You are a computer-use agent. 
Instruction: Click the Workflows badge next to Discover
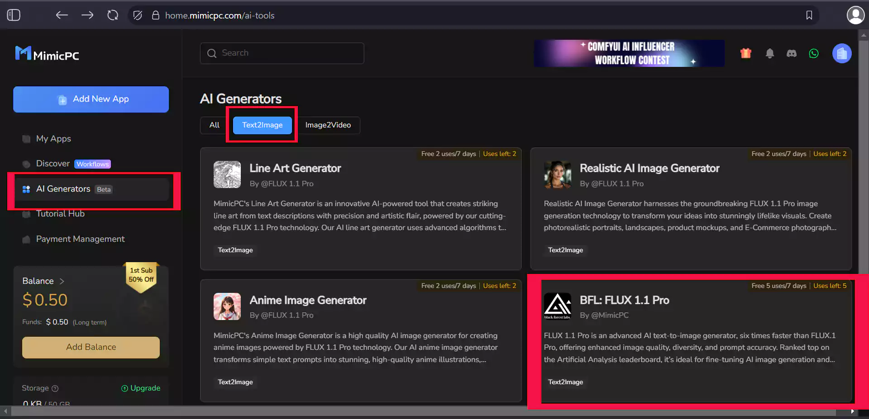(92, 164)
